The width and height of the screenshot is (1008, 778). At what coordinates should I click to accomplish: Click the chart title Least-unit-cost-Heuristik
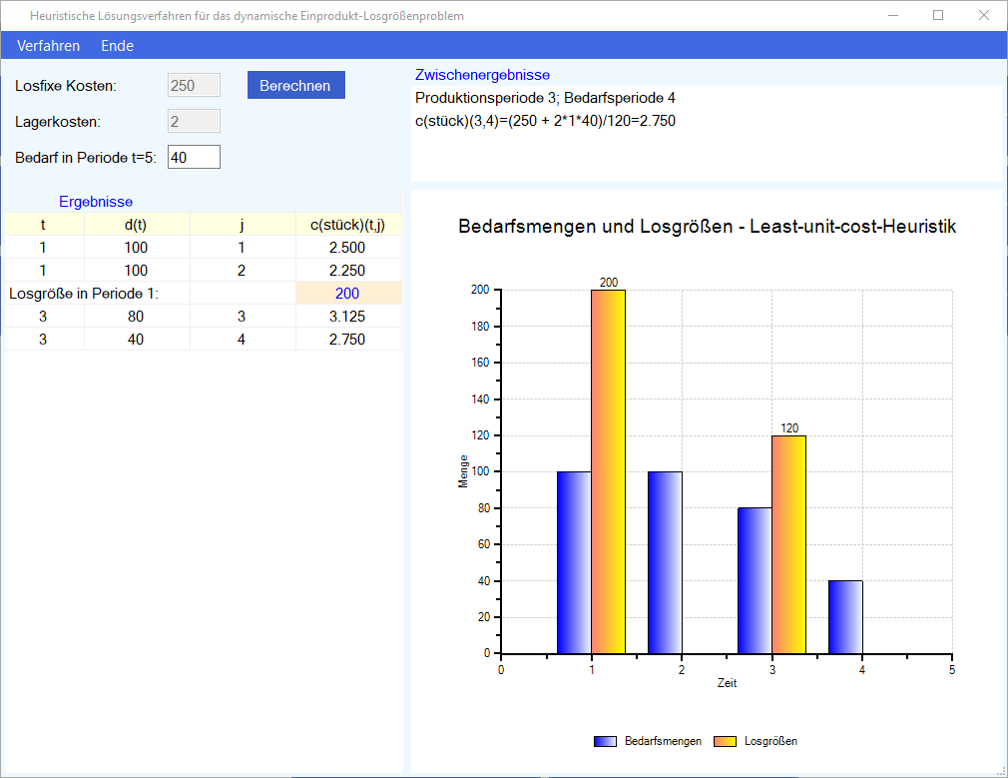click(x=707, y=227)
